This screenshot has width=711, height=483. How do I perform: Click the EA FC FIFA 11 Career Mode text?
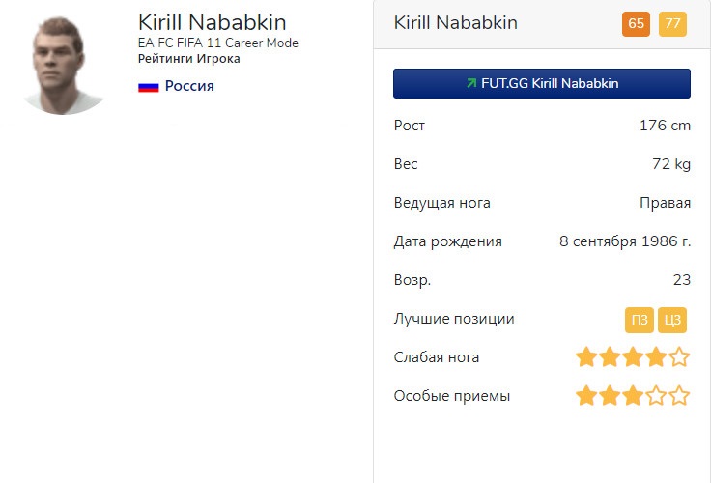point(217,43)
